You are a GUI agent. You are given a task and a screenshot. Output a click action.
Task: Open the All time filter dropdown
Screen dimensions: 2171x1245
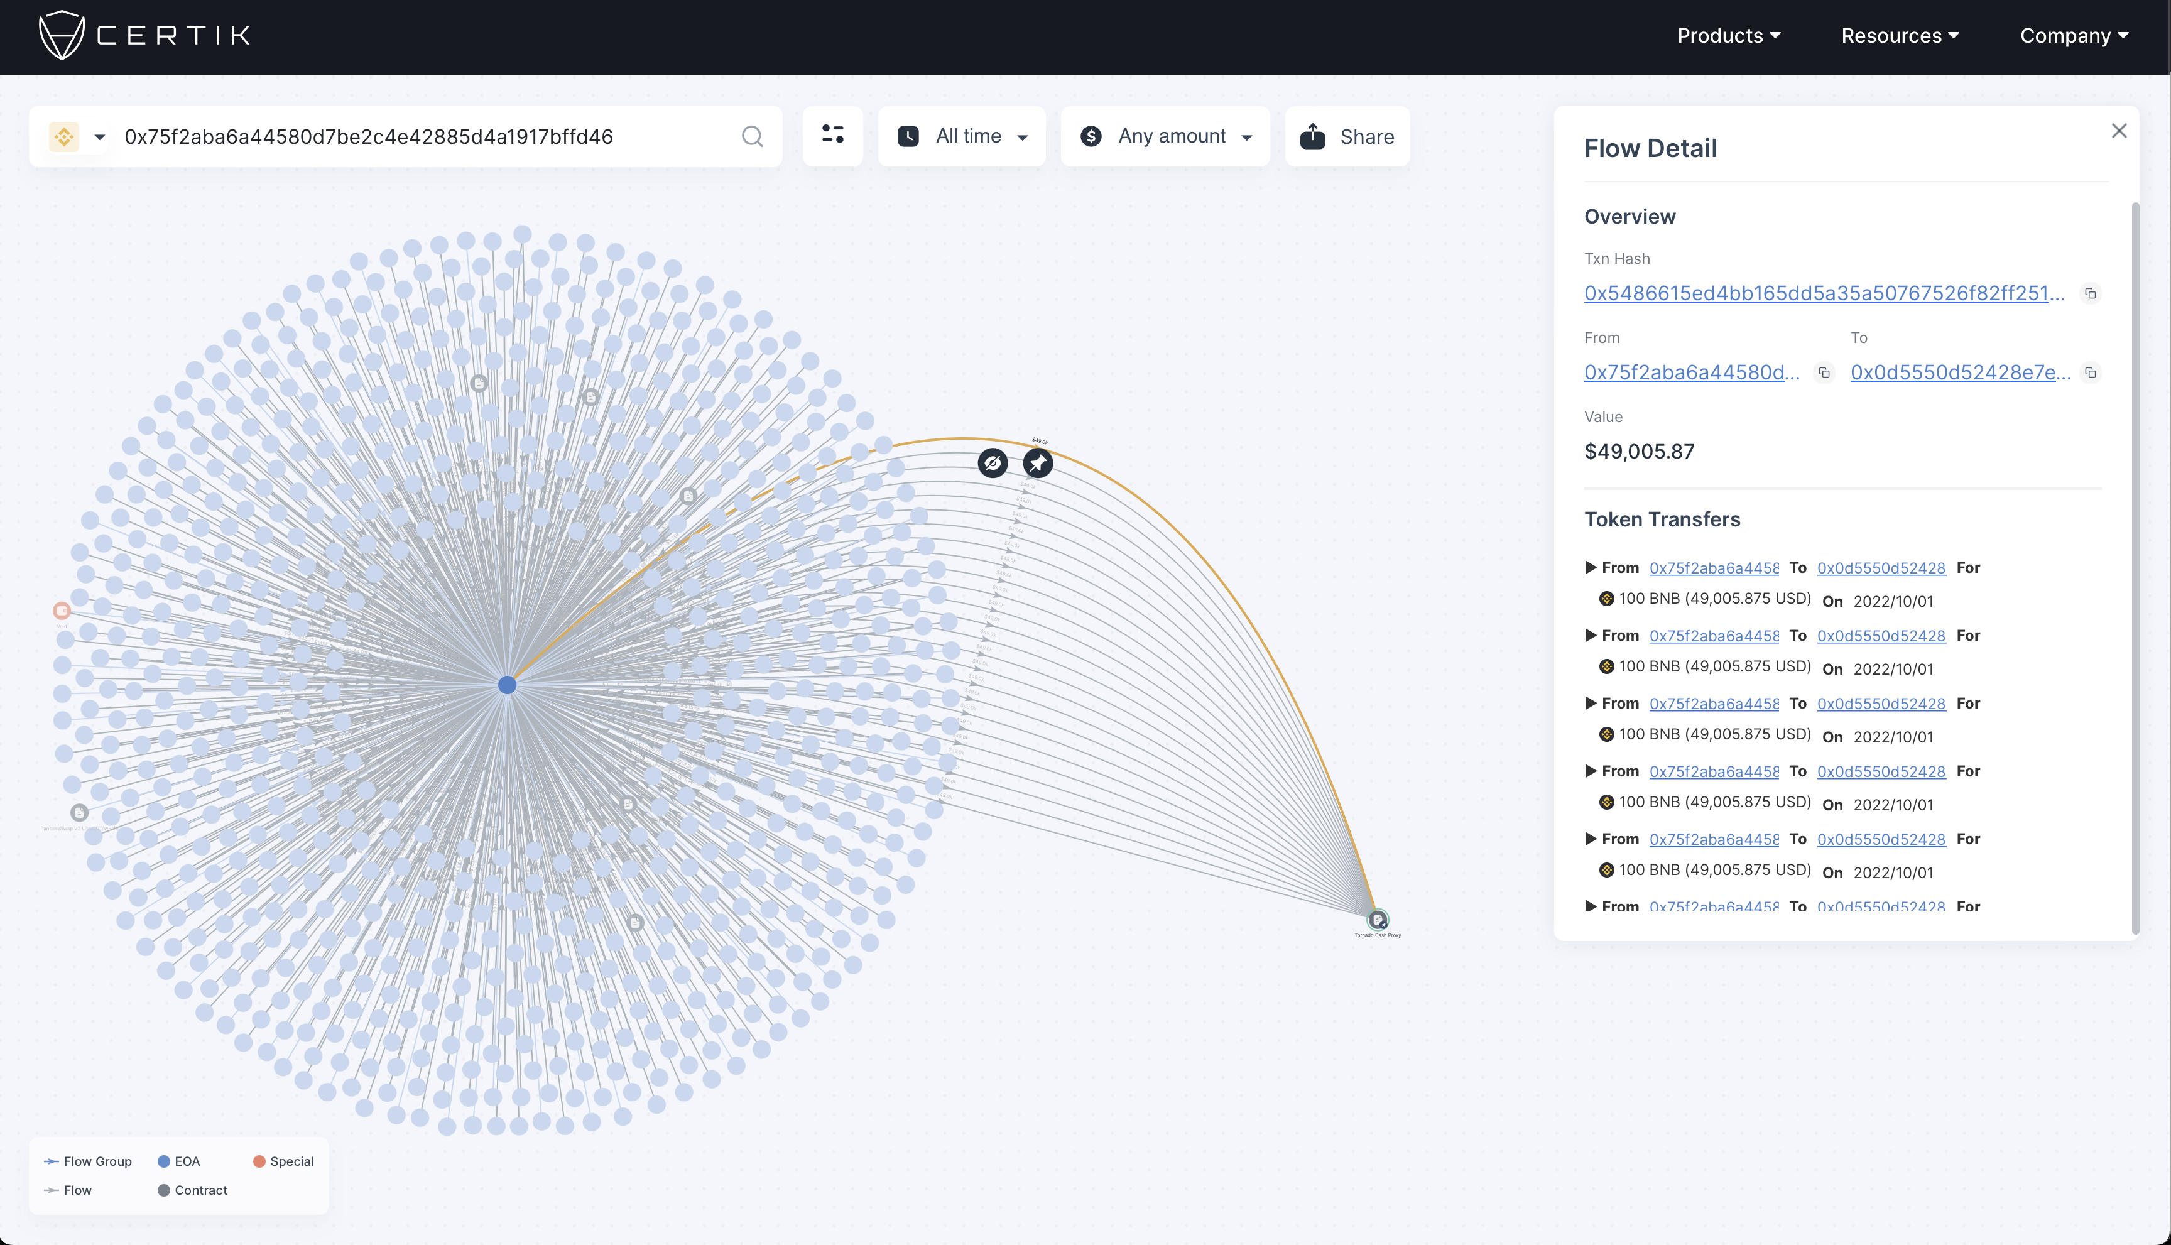click(x=961, y=137)
